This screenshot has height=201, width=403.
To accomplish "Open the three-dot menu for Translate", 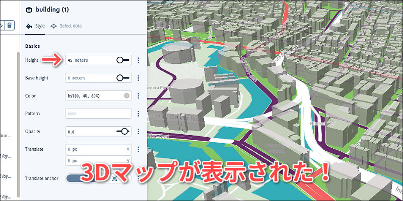I will [x=139, y=149].
